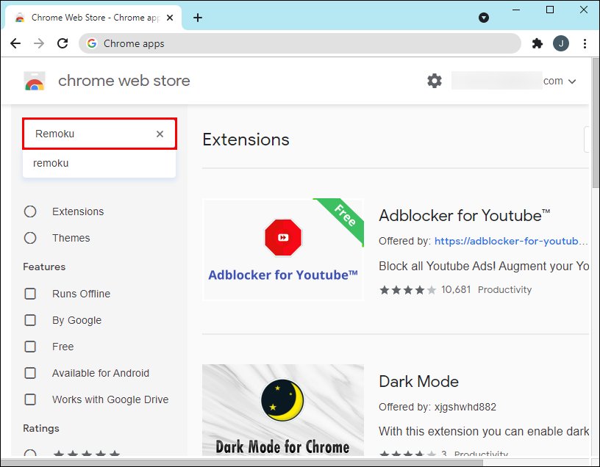This screenshot has width=600, height=467.
Task: Open the adblocker-for-youtube offered-by link
Action: point(511,241)
